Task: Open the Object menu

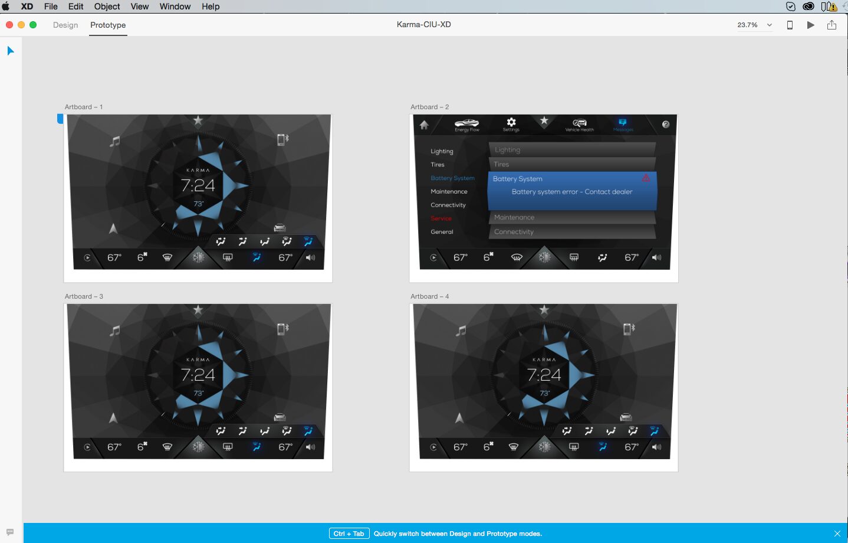Action: point(107,6)
